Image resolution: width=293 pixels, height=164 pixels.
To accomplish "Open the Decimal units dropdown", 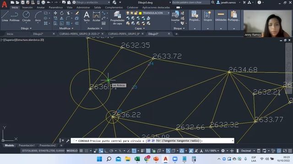I will click(248, 151).
